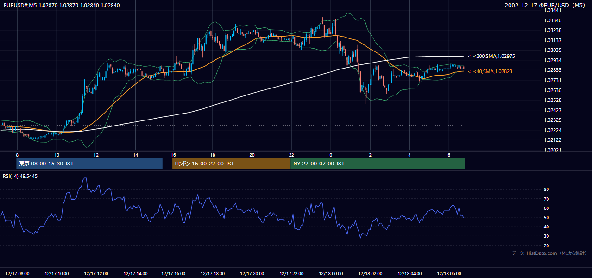The width and height of the screenshot is (592, 278).
Task: Click price level 1.03340 on axis
Action: [x=553, y=20]
